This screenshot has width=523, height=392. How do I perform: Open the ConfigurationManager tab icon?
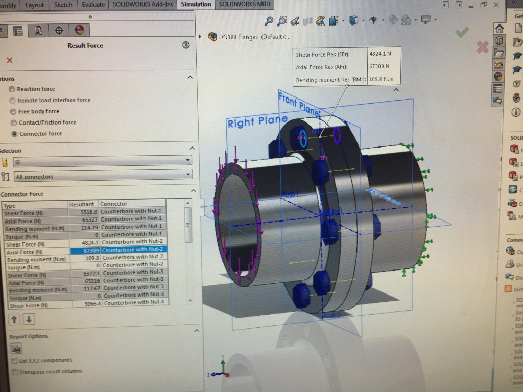coord(38,31)
